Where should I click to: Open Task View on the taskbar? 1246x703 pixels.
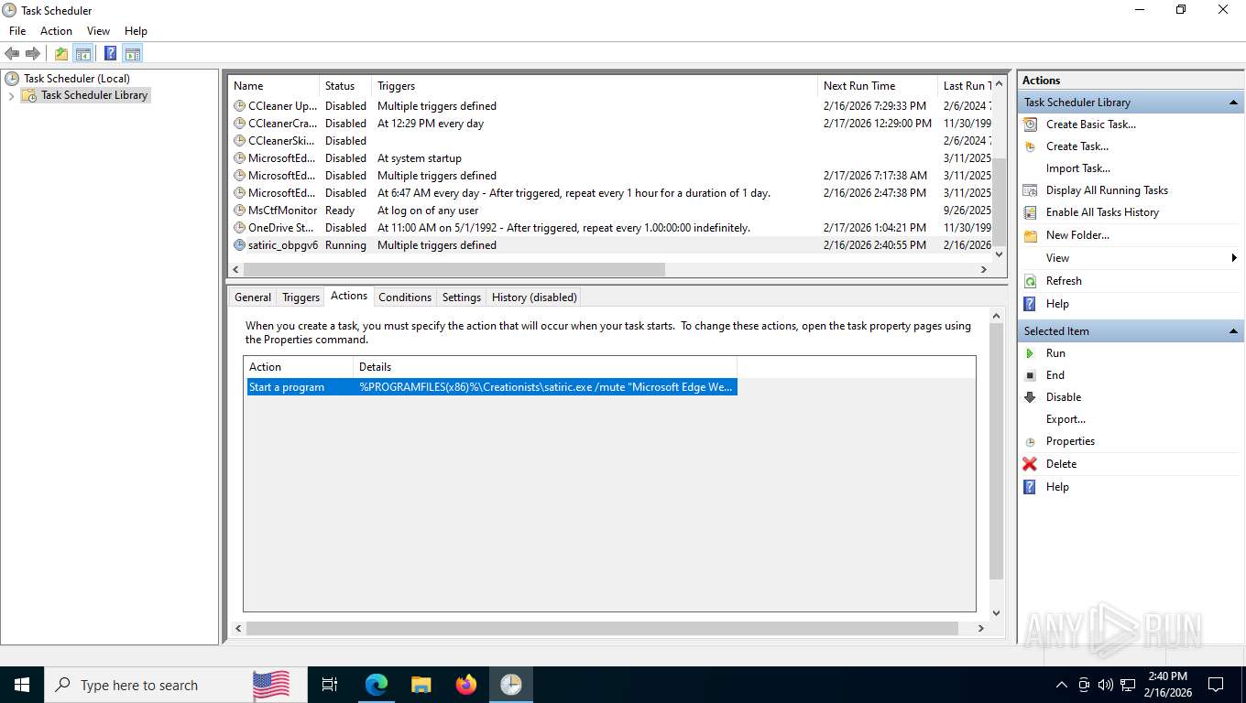point(330,685)
